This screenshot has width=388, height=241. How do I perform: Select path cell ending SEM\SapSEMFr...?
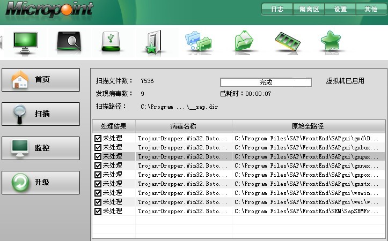point(309,212)
